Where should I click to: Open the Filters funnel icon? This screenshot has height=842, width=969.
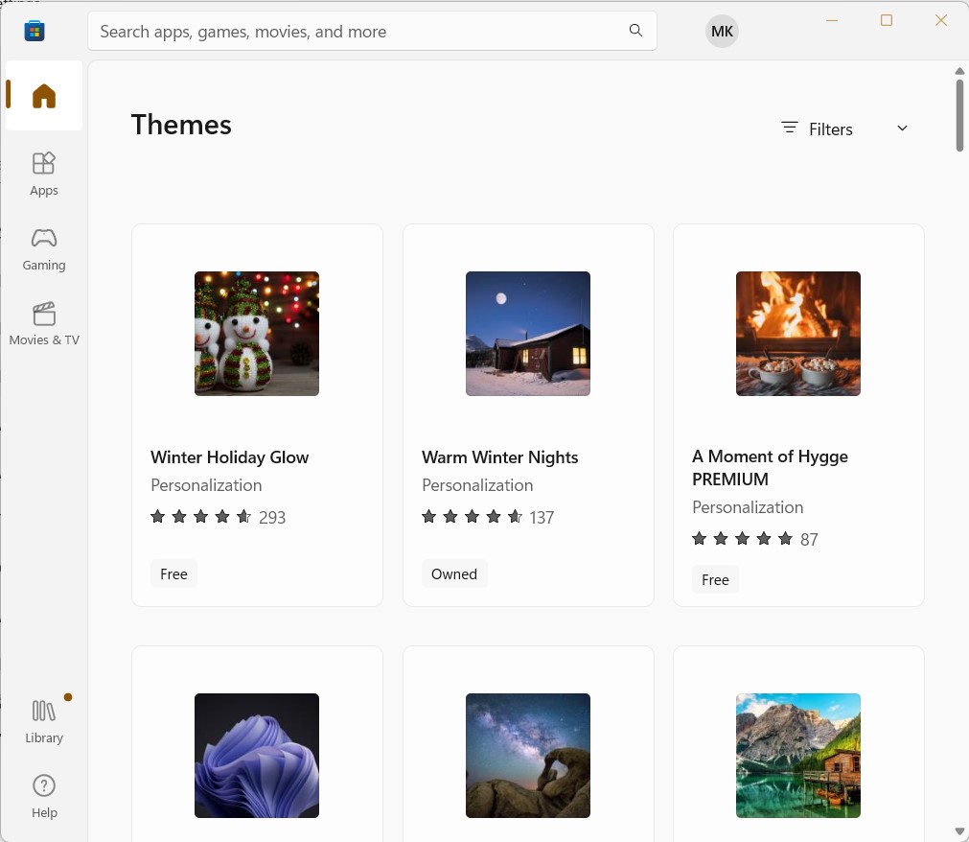point(789,128)
